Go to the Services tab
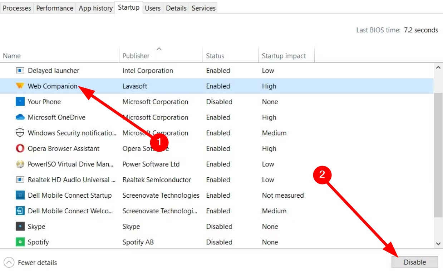Image resolution: width=443 pixels, height=274 pixels. 203,8
